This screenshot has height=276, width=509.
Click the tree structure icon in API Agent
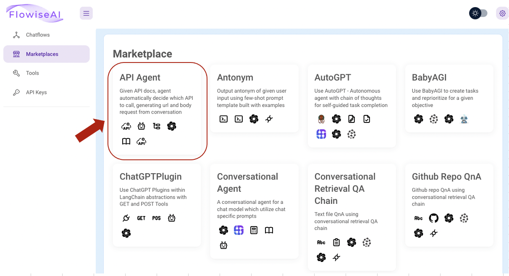pyautogui.click(x=157, y=126)
